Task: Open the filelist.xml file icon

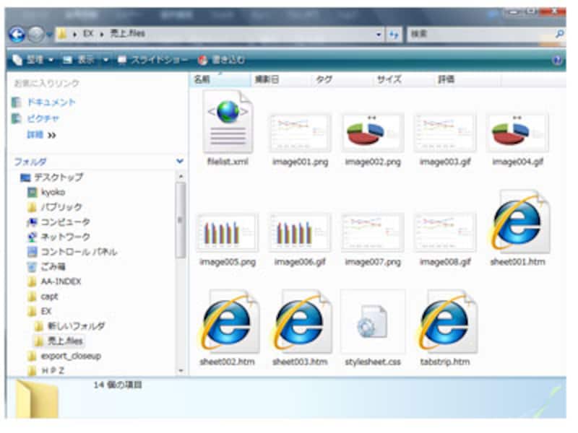Action: click(x=228, y=123)
